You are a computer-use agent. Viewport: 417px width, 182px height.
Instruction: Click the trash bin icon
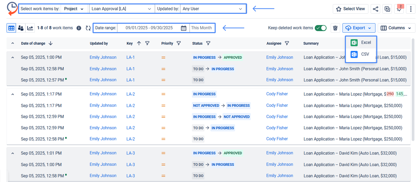click(x=335, y=28)
